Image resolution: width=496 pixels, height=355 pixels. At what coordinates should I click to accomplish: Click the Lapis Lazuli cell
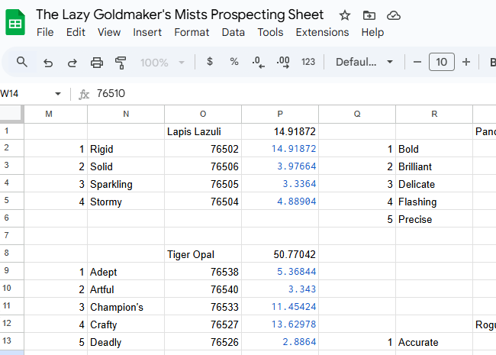tap(203, 131)
